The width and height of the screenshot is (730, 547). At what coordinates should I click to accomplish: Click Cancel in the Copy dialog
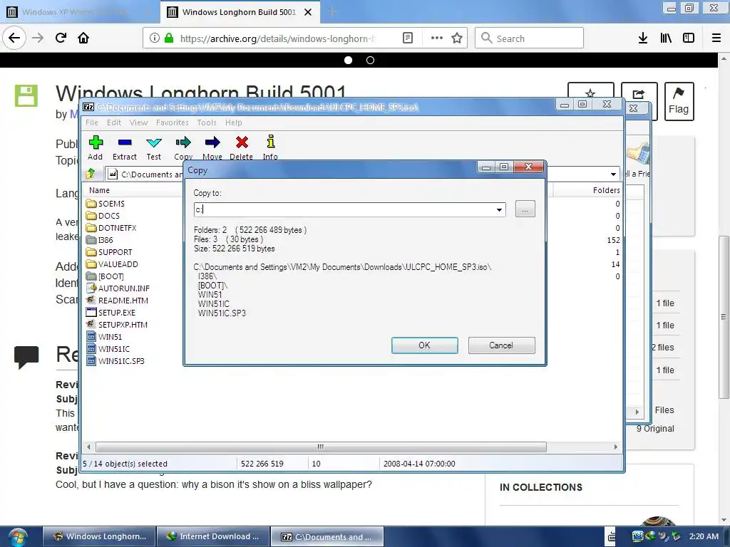(501, 345)
